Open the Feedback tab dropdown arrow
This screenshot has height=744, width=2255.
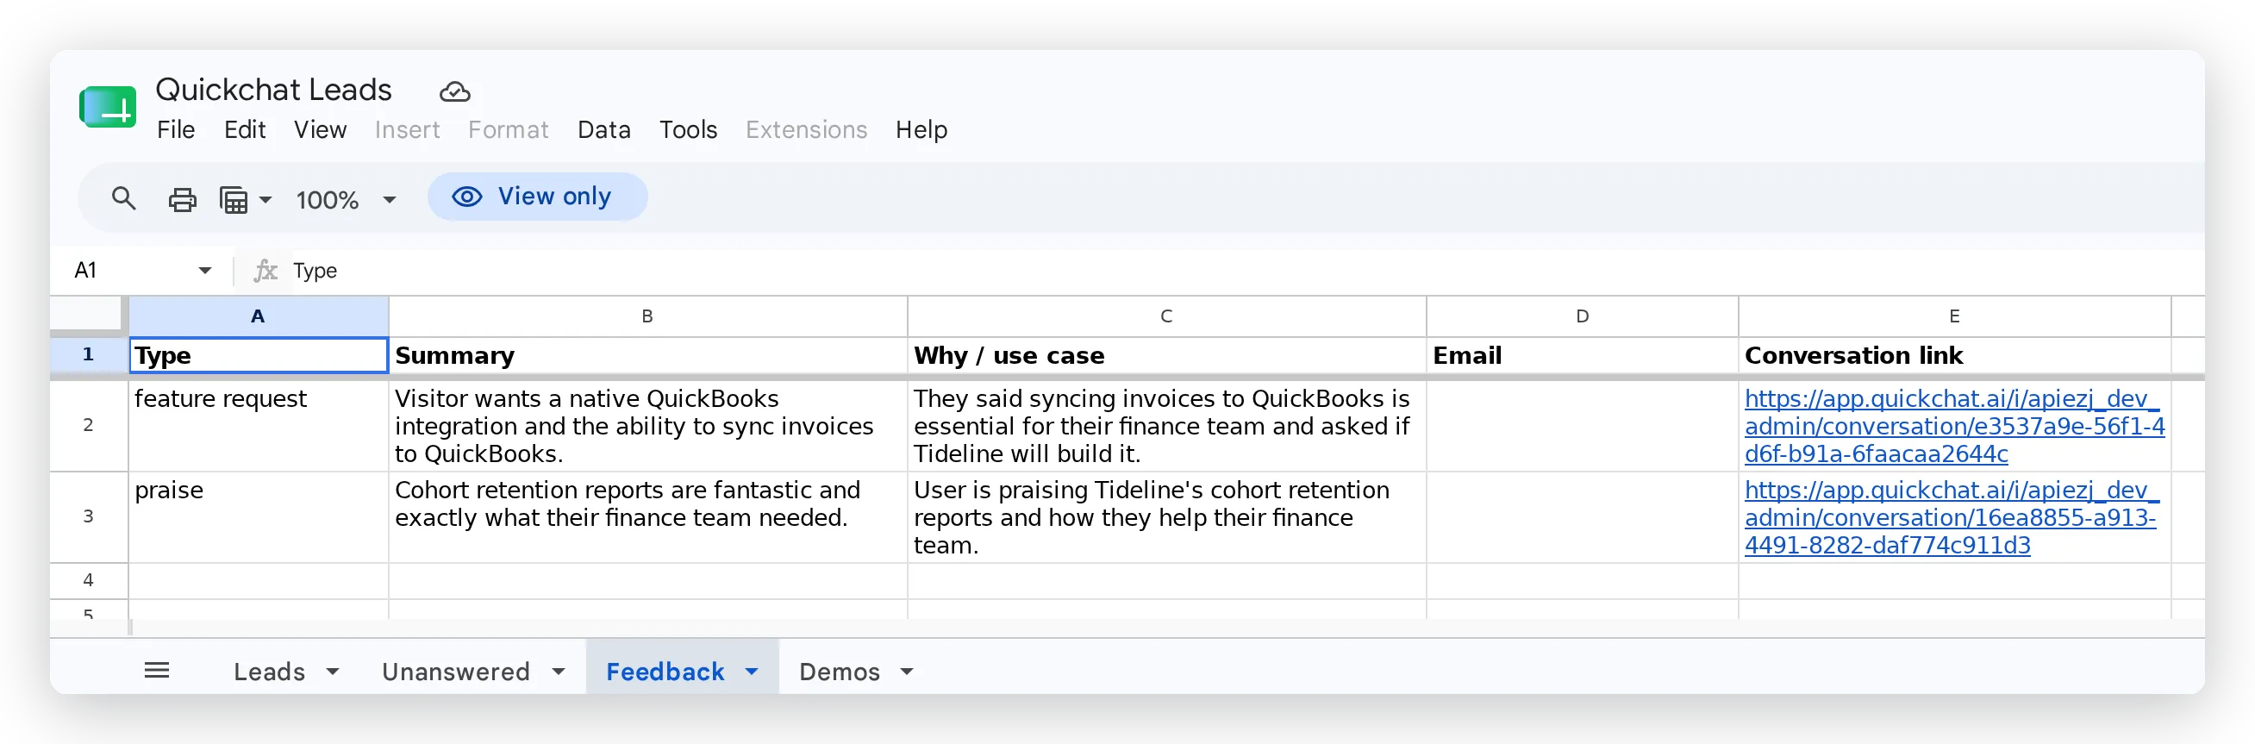(752, 672)
